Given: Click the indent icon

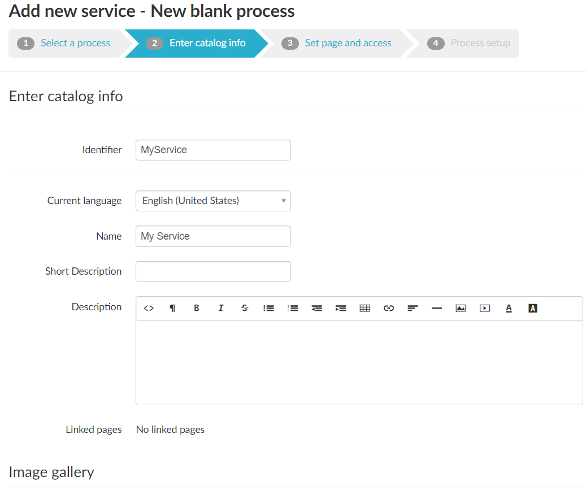Looking at the screenshot, I should pos(341,308).
